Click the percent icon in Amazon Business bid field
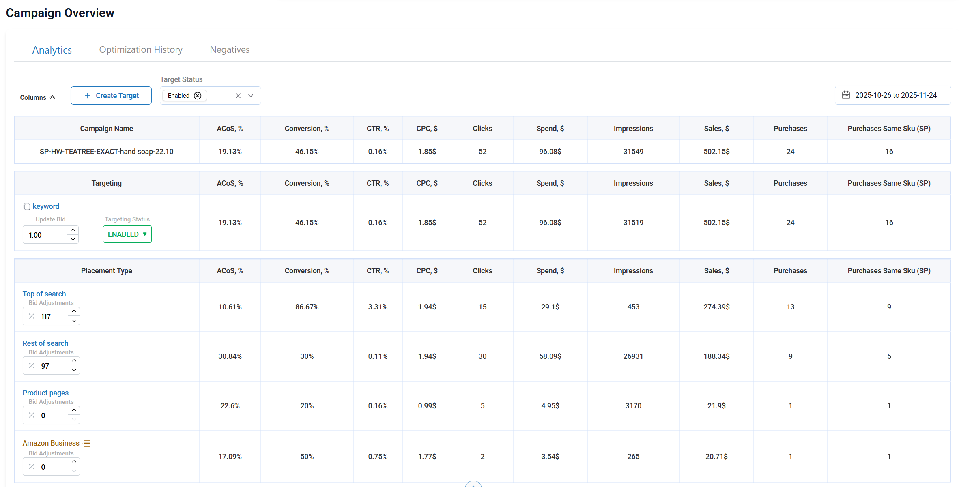 [32, 467]
